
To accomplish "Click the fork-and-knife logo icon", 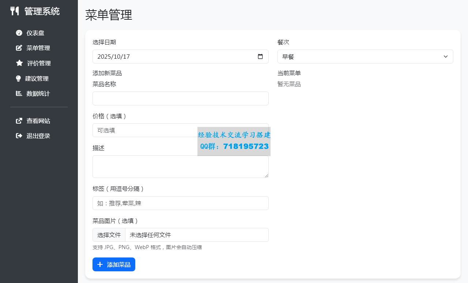I will 15,11.
